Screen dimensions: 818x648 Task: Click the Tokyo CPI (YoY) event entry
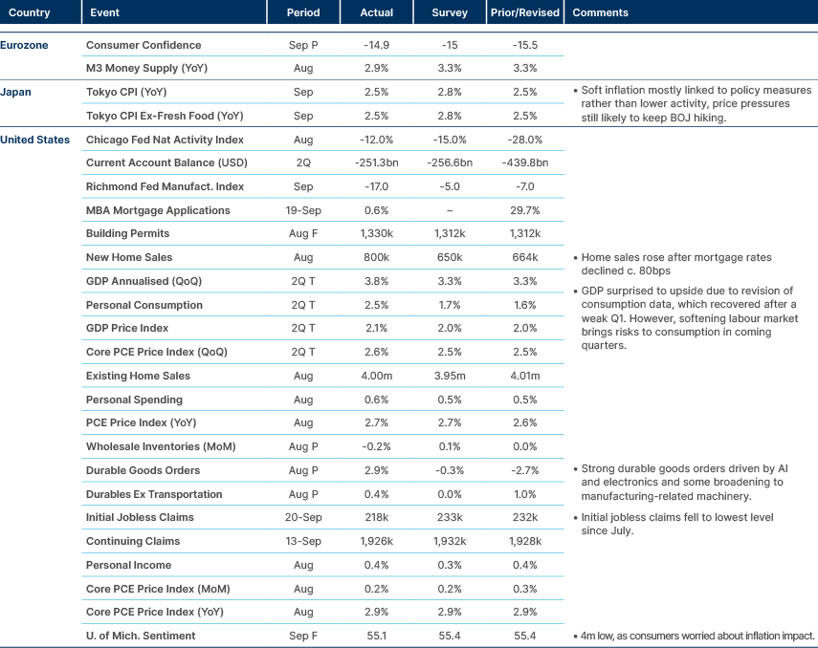125,92
